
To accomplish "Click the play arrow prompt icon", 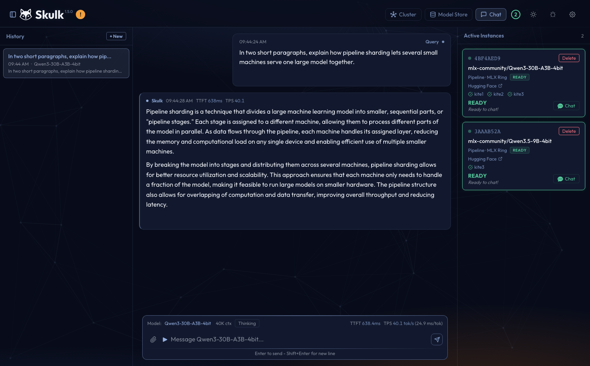I will click(165, 339).
